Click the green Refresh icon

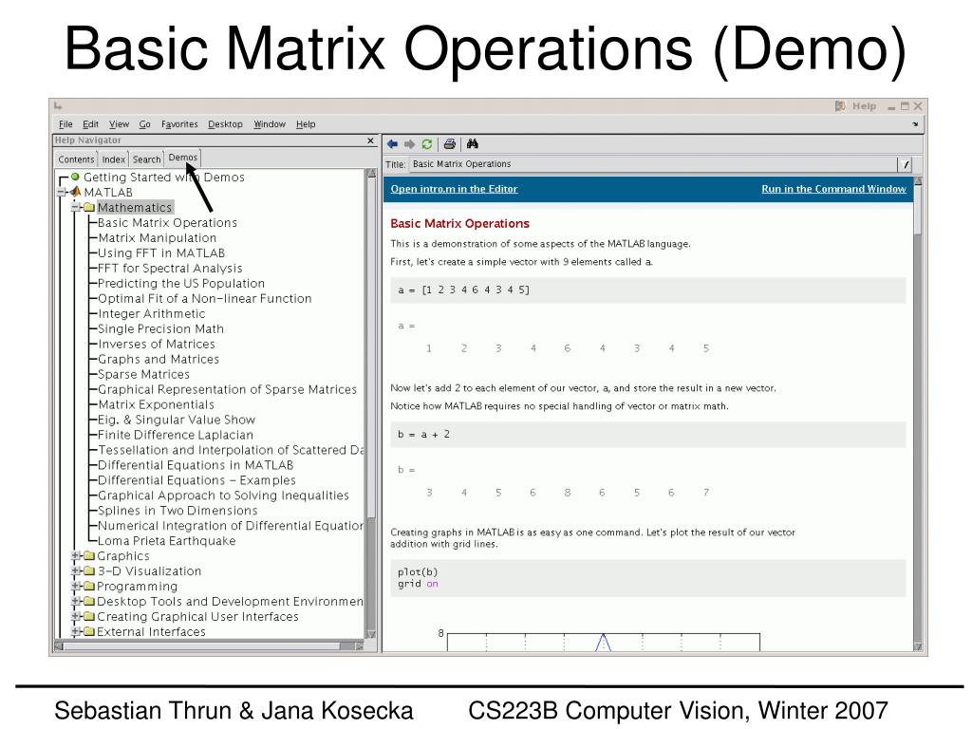point(426,144)
